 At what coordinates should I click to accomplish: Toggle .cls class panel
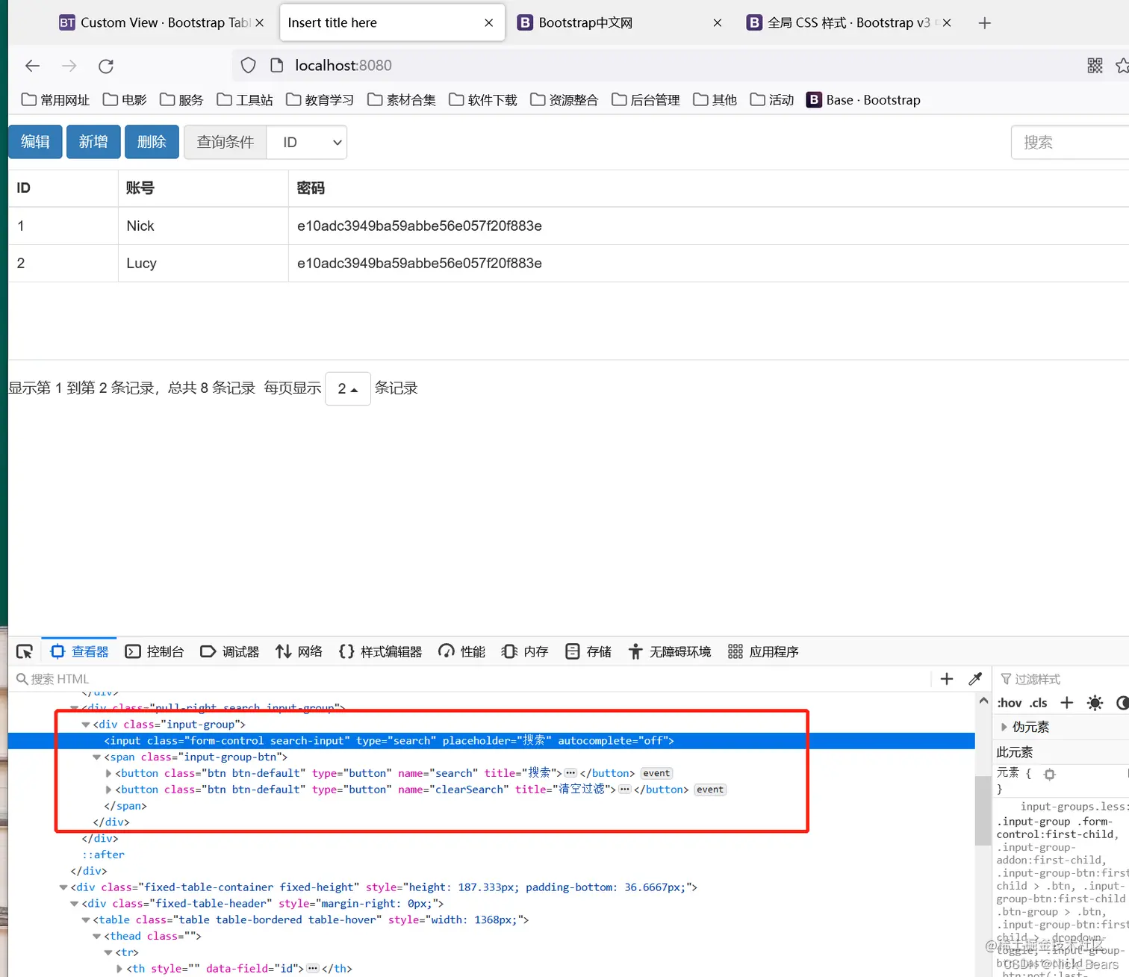[x=1039, y=703]
